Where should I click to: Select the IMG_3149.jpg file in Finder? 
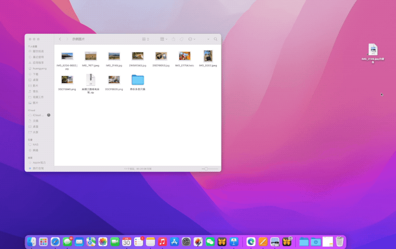[114, 56]
